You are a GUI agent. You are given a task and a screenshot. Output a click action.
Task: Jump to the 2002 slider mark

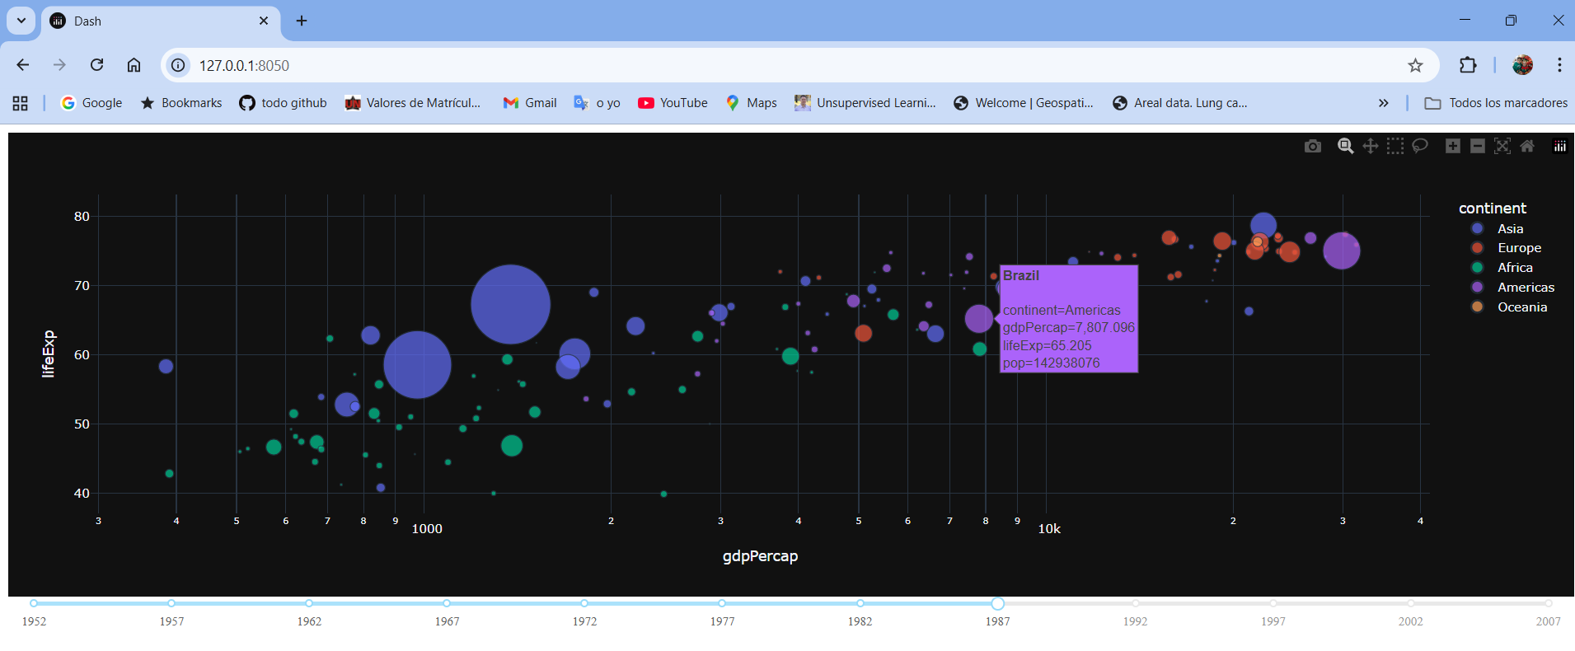pos(1410,603)
